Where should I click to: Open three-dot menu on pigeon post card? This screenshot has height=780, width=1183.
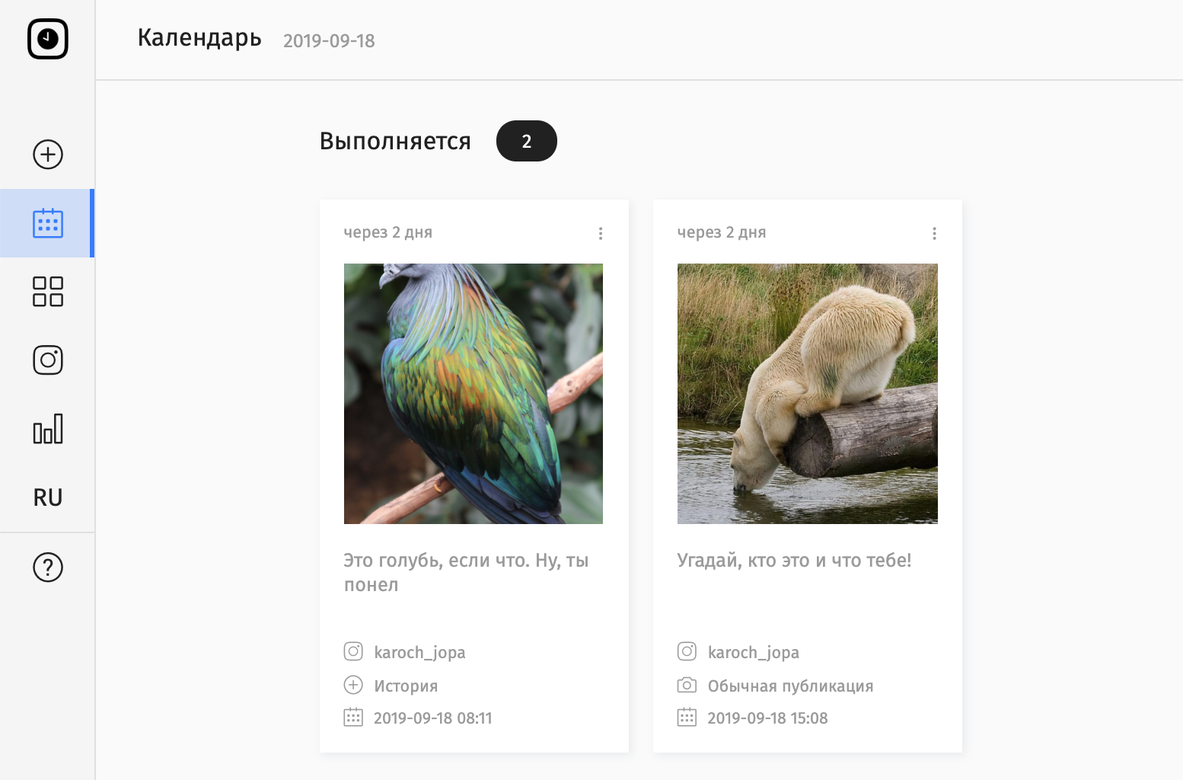601,233
